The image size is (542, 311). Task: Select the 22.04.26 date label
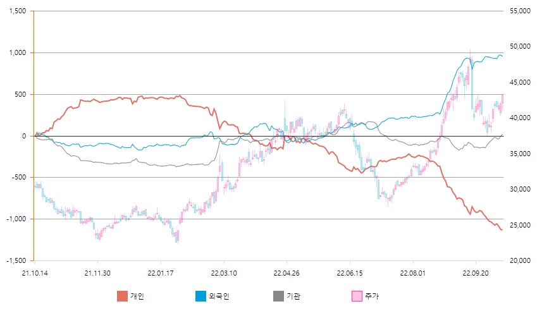(x=286, y=273)
